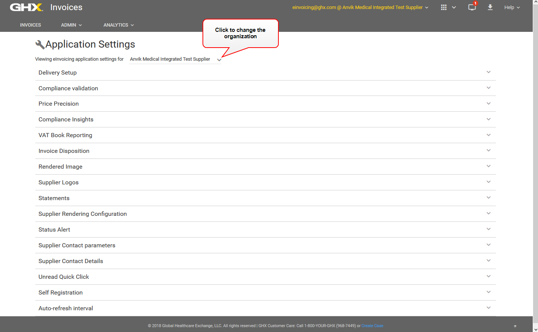
Task: Expand the Delivery Setup section
Action: 488,72
